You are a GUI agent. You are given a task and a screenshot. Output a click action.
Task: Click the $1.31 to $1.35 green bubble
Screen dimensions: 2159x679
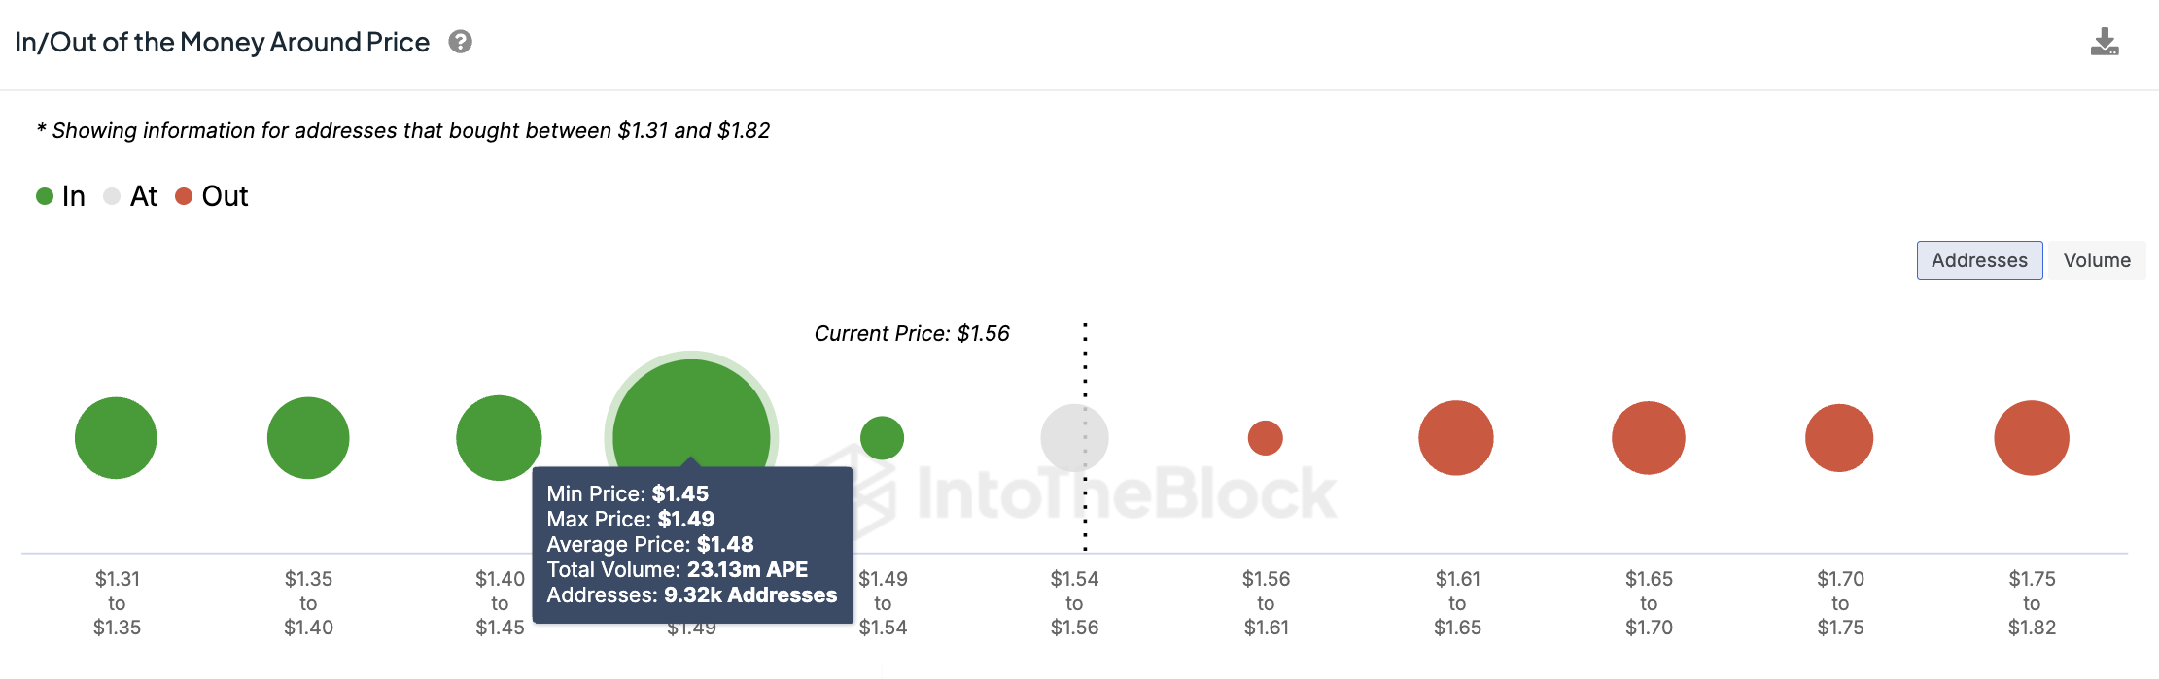[x=116, y=438]
